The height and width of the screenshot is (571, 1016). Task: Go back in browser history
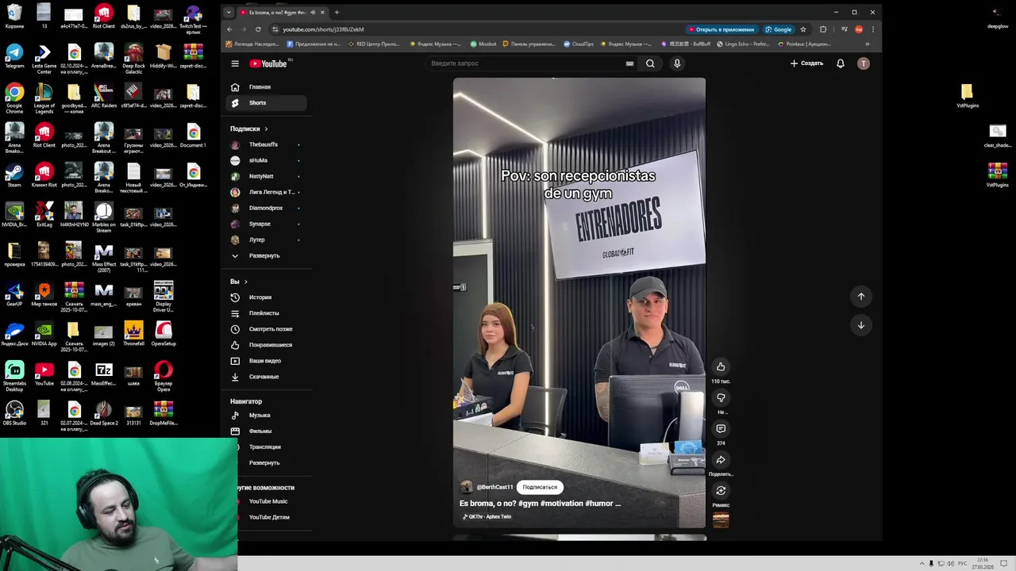(x=229, y=29)
